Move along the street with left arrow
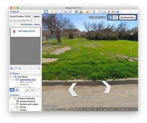This screenshot has height=123, width=147. point(73,90)
